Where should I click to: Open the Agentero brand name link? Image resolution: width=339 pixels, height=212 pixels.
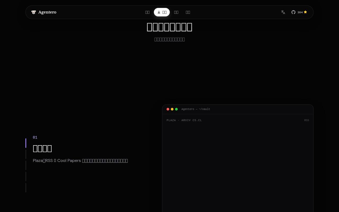[x=47, y=12]
